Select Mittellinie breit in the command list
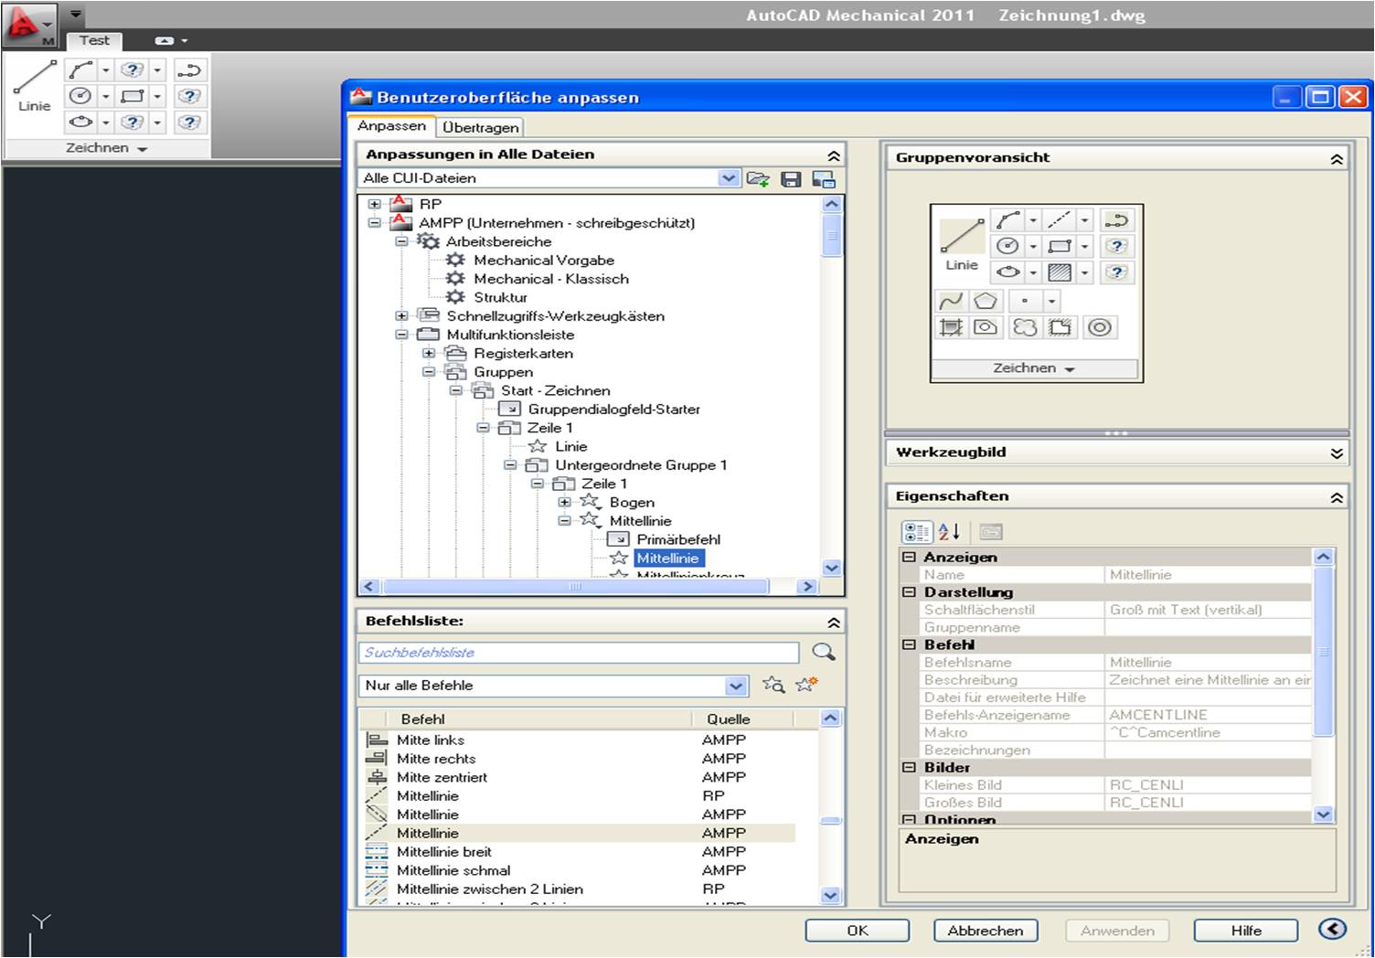This screenshot has height=958, width=1375. coord(444,852)
